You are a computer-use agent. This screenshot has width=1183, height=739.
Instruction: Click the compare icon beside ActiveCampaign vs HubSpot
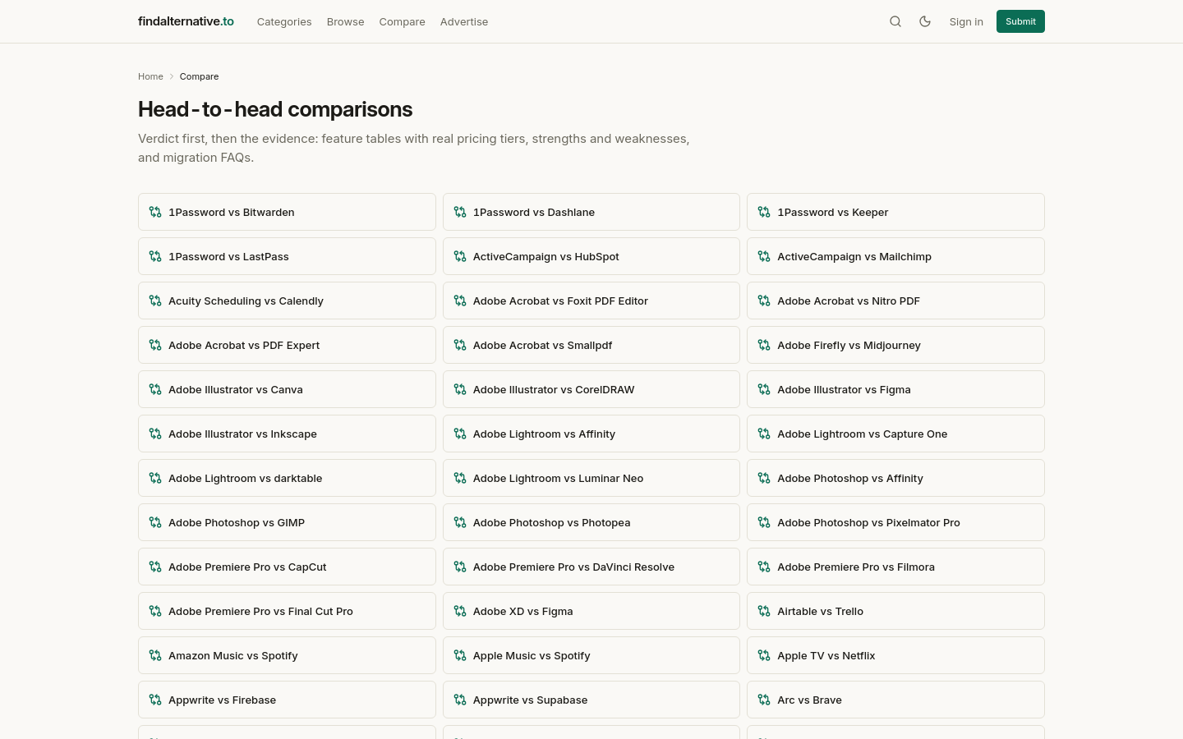460,256
